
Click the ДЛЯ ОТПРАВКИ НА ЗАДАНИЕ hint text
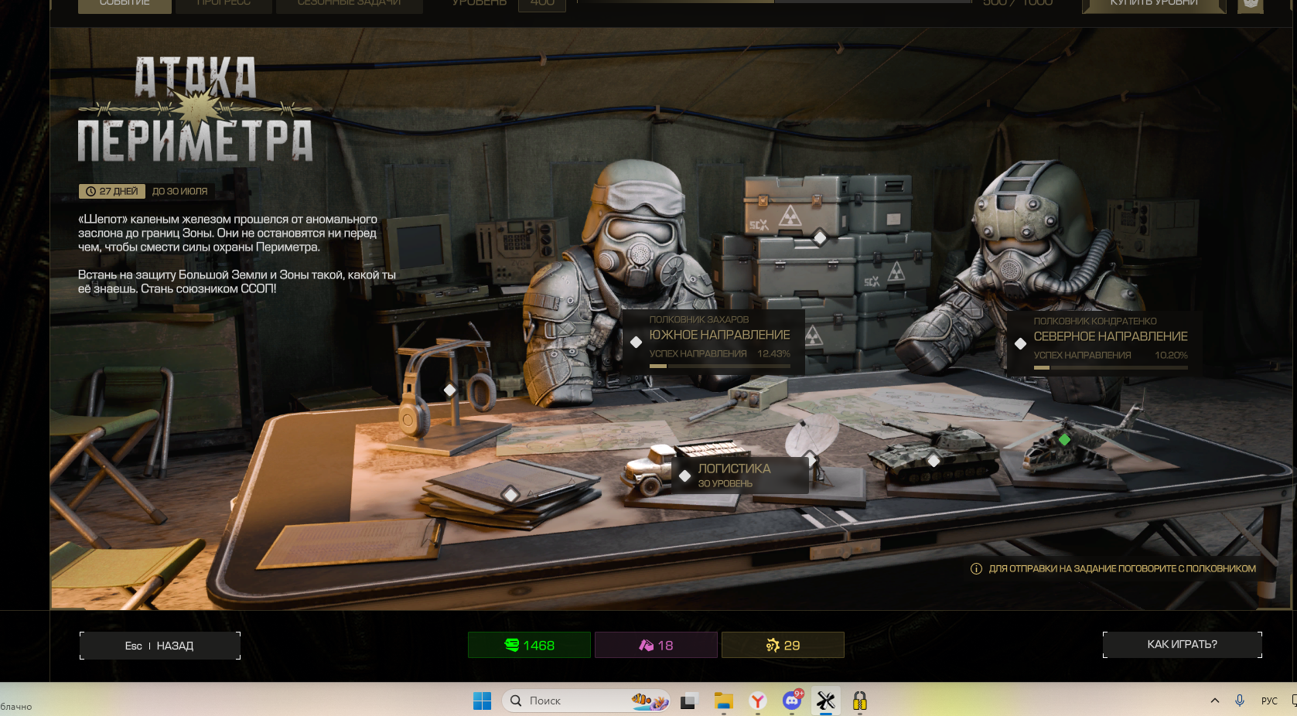1122,568
